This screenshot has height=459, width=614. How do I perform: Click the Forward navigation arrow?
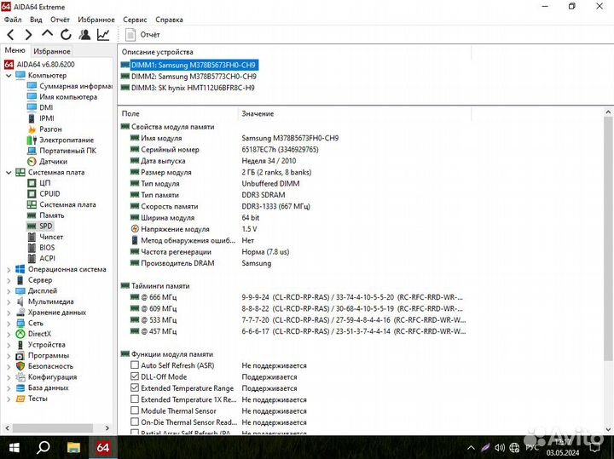(28, 35)
